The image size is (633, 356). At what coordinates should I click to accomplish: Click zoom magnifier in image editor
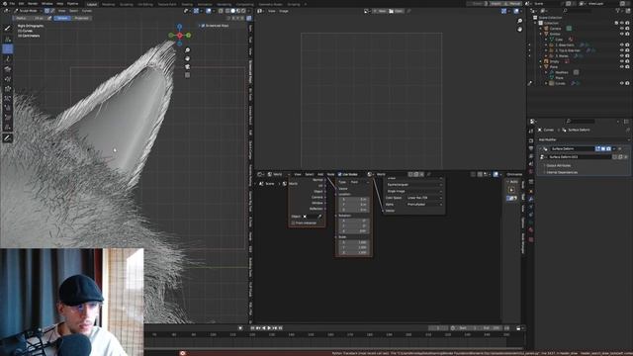click(x=520, y=21)
